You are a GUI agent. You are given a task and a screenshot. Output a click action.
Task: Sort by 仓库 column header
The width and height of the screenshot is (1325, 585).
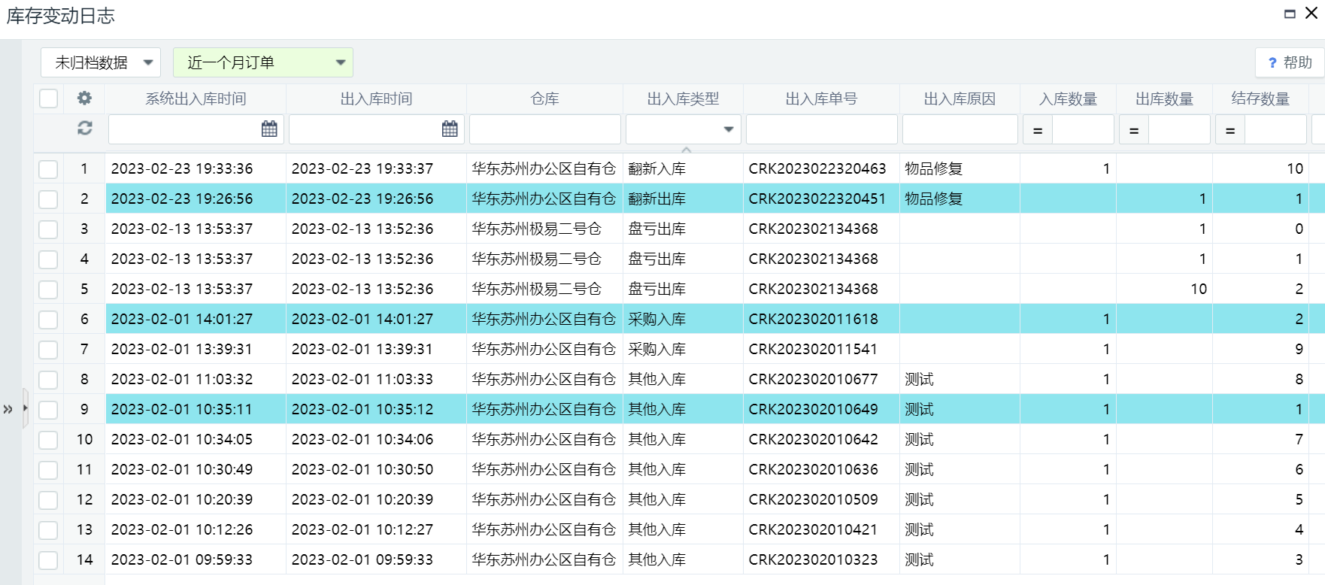(544, 99)
